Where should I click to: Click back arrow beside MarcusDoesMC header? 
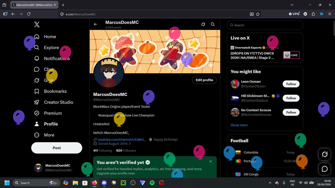(x=95, y=25)
